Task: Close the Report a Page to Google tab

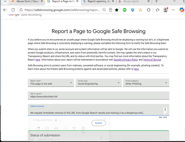Action: tap(77, 1)
